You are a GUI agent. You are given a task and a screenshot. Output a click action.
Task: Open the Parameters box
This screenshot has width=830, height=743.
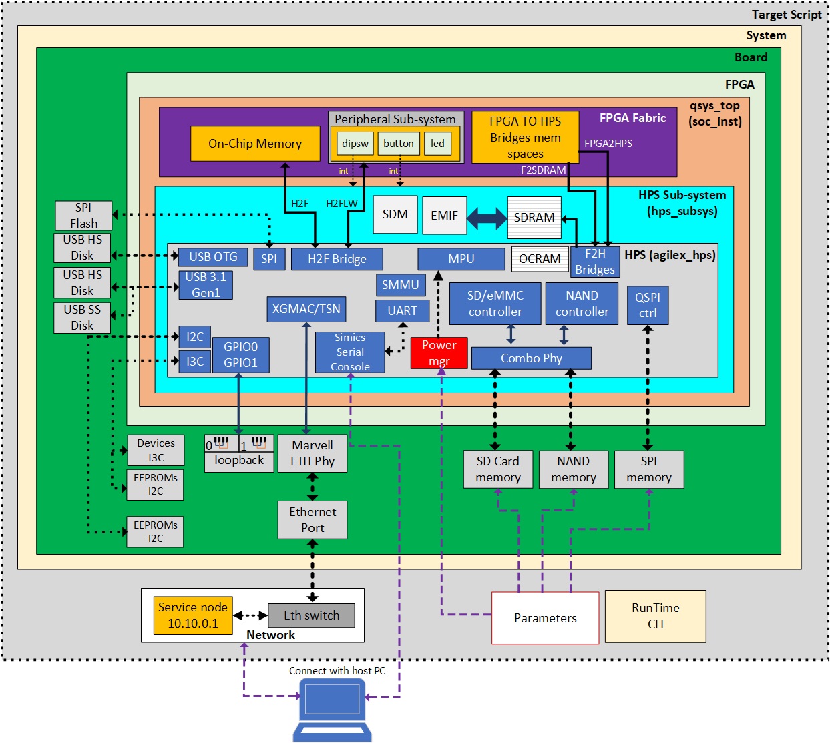(545, 617)
